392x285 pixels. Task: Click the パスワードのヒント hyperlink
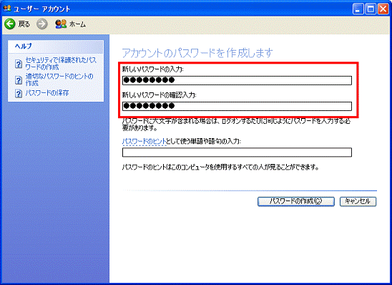coord(144,142)
